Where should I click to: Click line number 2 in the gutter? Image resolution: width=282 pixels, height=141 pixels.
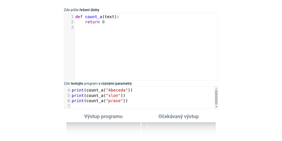tap(72, 22)
